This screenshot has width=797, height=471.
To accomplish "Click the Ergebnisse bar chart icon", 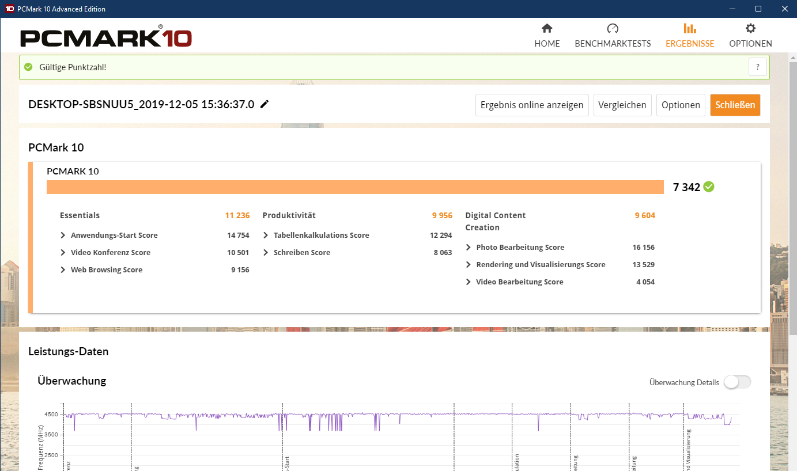I will point(689,28).
